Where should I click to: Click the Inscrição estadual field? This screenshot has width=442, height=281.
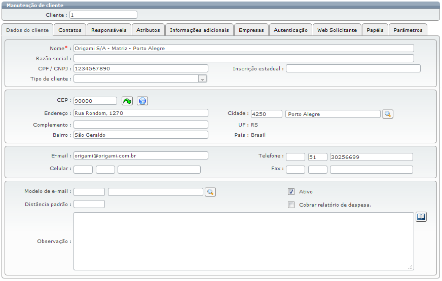(x=353, y=68)
